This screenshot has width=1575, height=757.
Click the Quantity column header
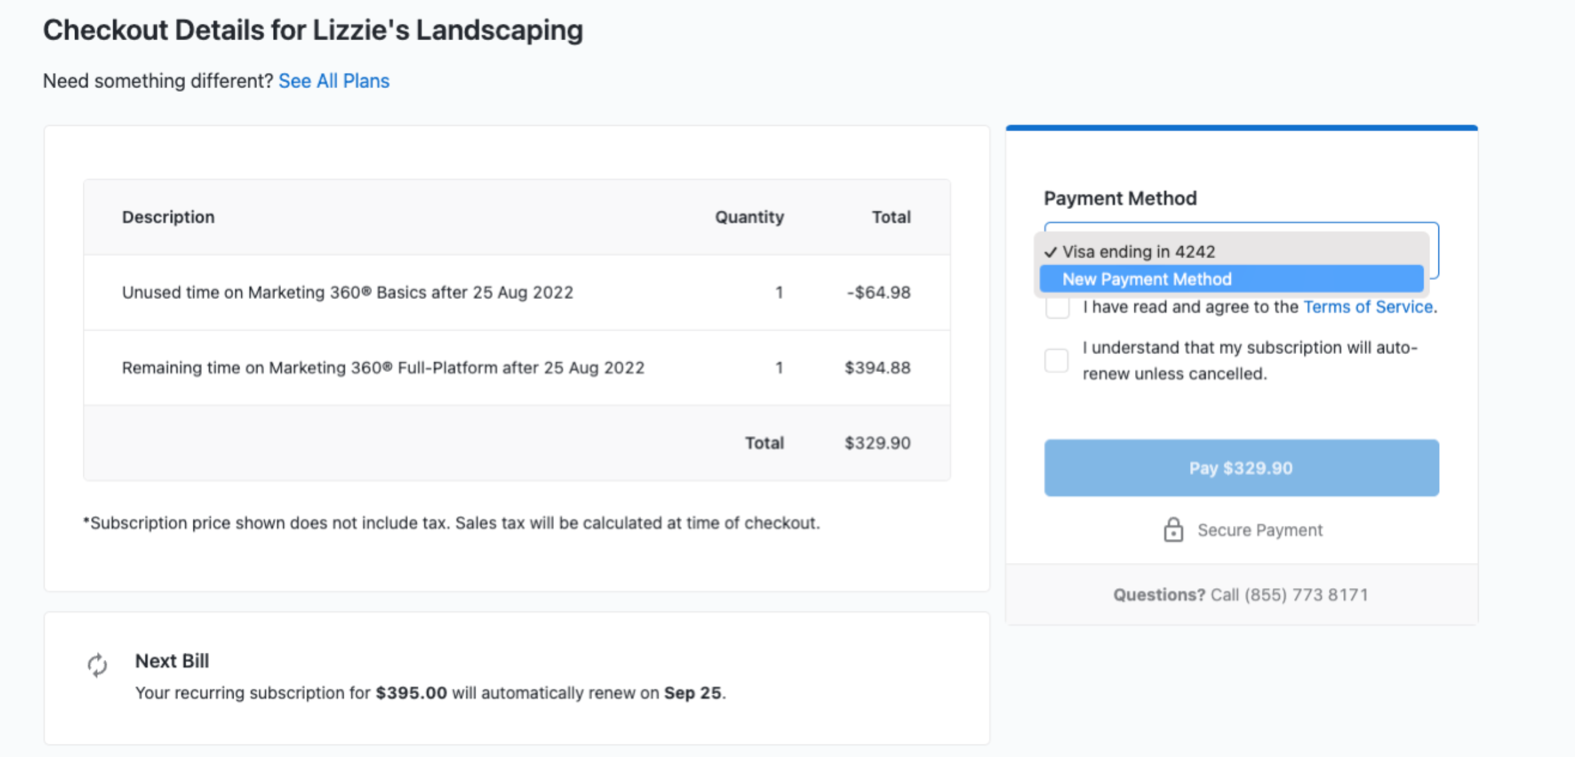(x=749, y=217)
